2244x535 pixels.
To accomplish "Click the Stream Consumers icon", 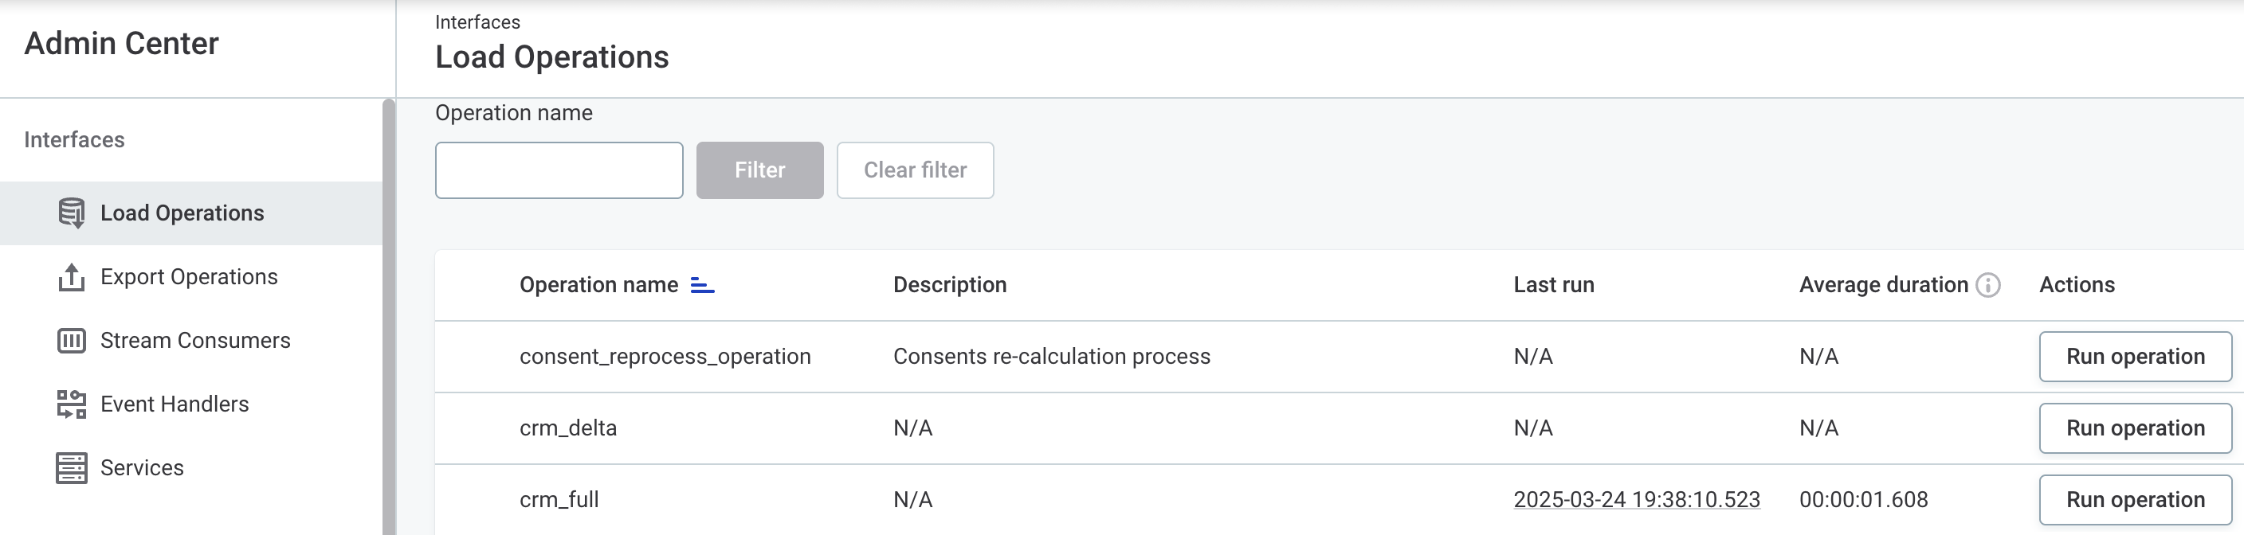I will pyautogui.click(x=72, y=341).
